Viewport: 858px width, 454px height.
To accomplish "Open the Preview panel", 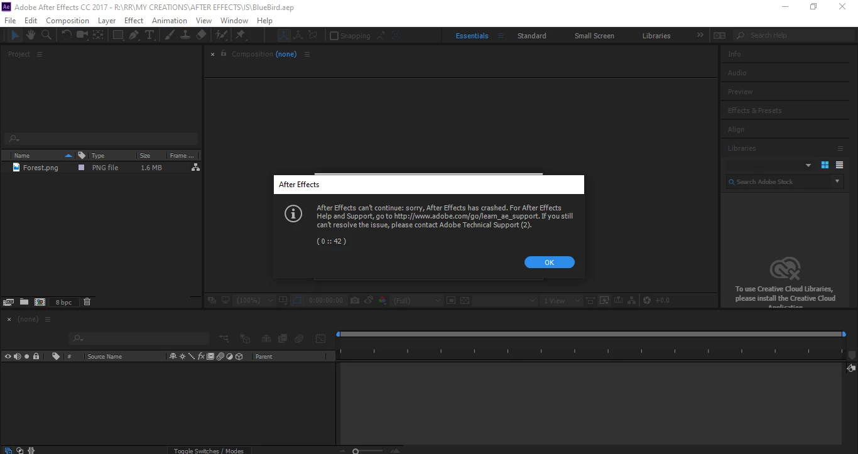I will 740,92.
